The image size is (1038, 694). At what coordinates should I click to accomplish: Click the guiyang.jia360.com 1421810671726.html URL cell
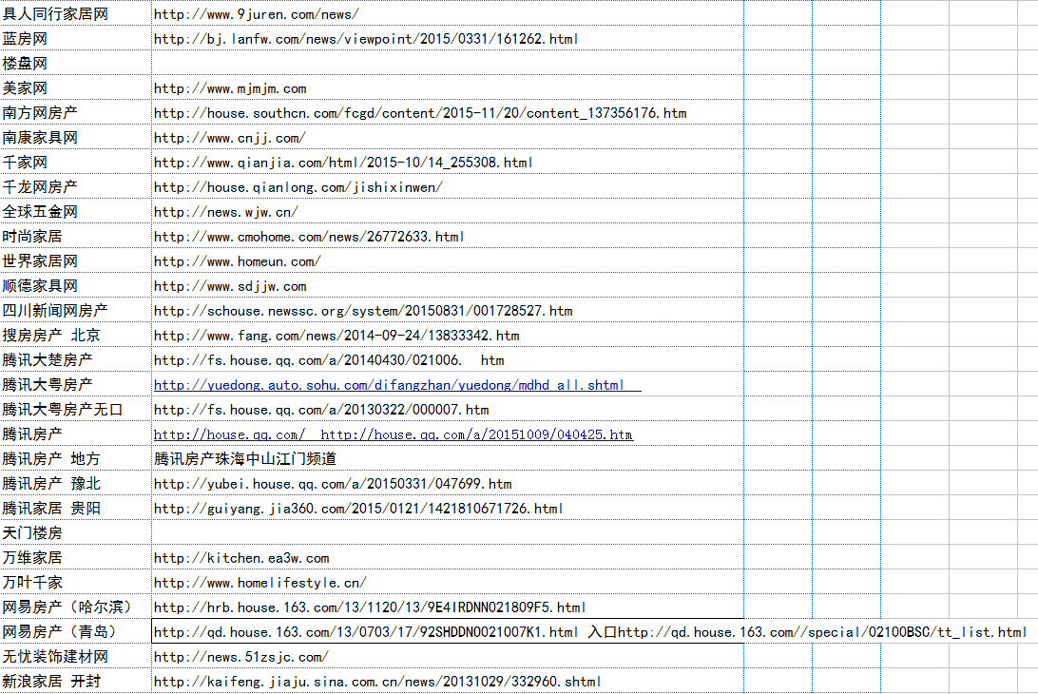(448, 509)
